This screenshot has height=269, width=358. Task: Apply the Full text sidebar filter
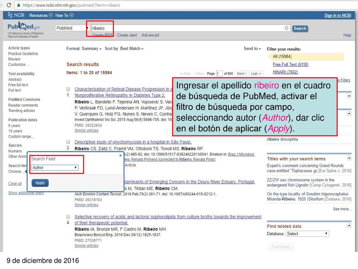pyautogui.click(x=14, y=90)
